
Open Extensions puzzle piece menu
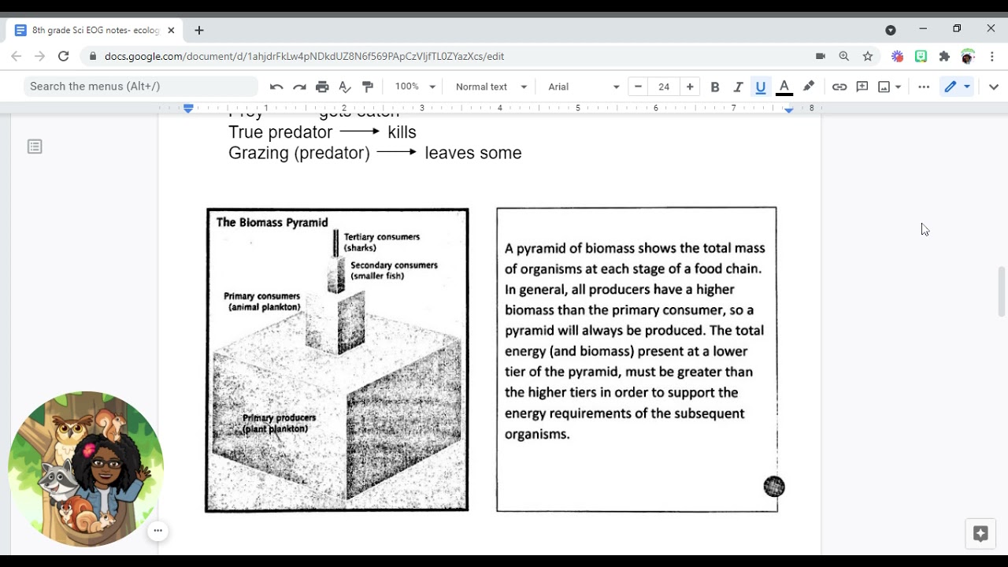coord(944,56)
